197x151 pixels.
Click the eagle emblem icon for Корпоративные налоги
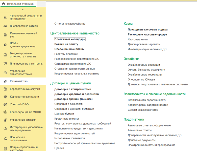click(5, 97)
